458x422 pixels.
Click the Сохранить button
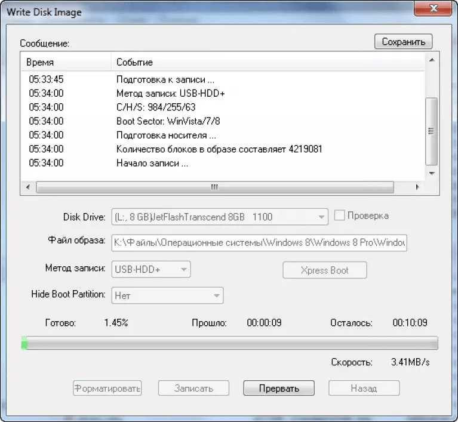[x=403, y=42]
